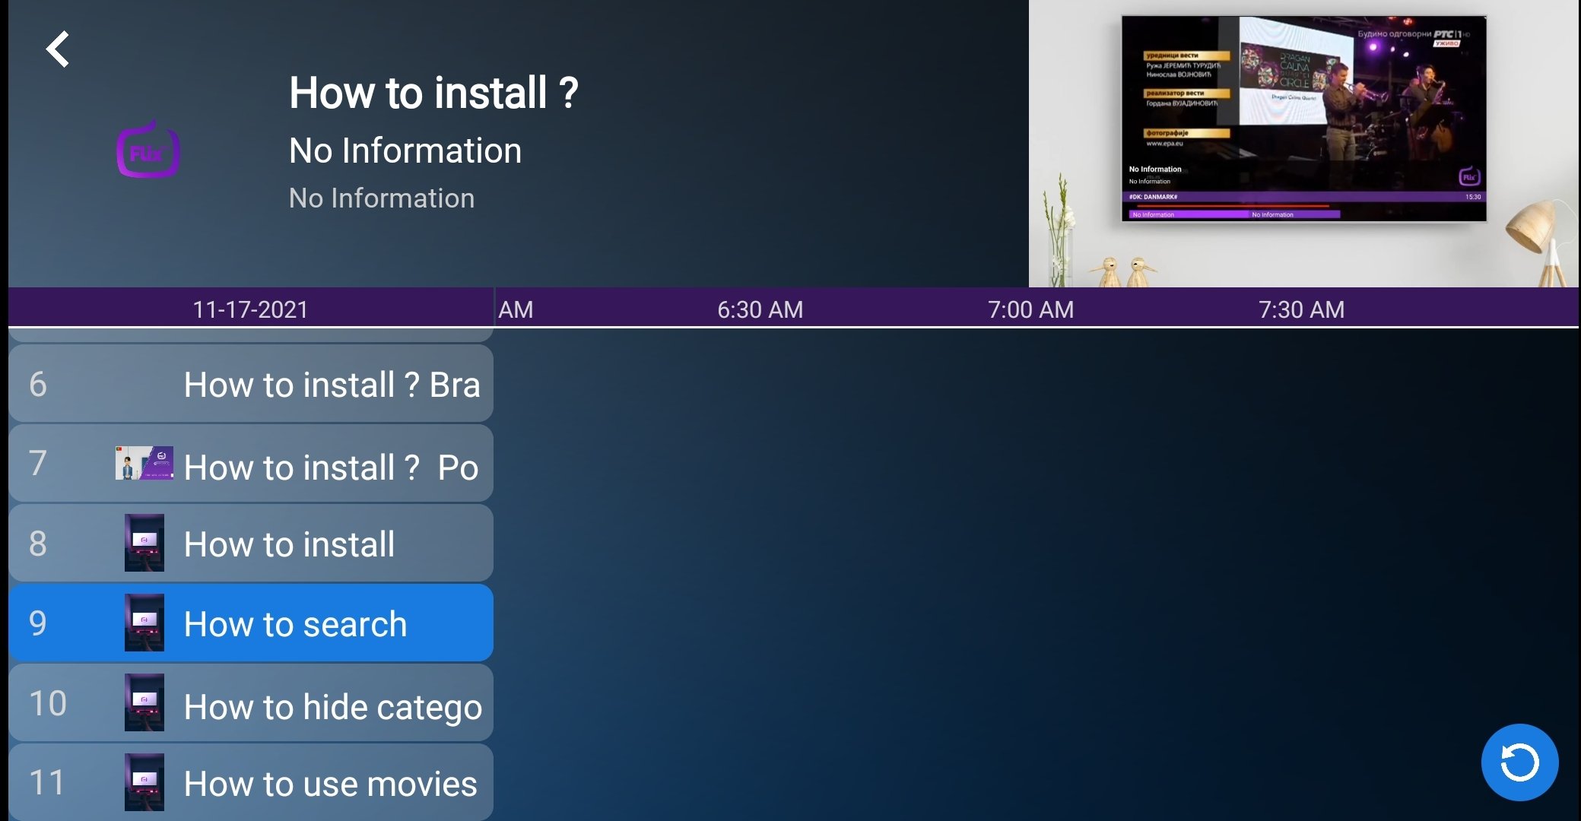1581x821 pixels.
Task: Select channel thumbnail for item 9
Action: (144, 623)
